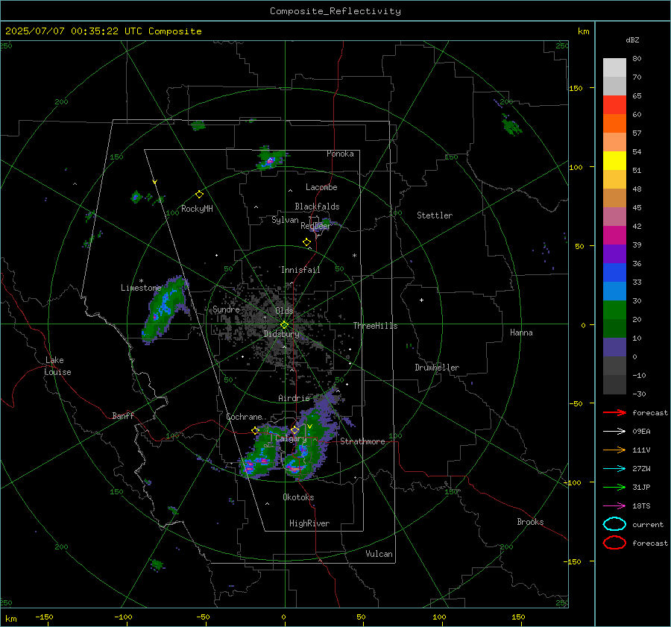The height and width of the screenshot is (627, 671).
Task: Select the red 65 dBZ color swatch
Action: [x=614, y=105]
